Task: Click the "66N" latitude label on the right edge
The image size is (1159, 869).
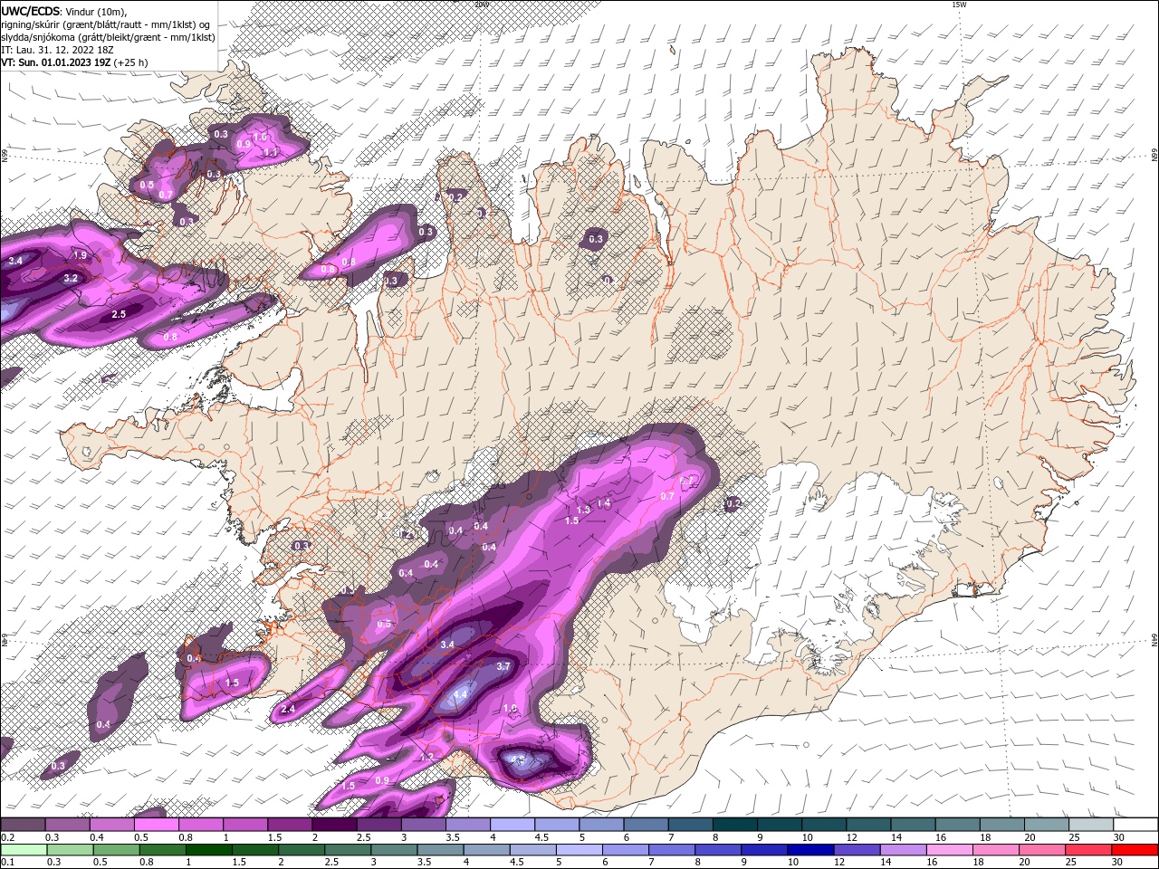Action: point(1154,157)
